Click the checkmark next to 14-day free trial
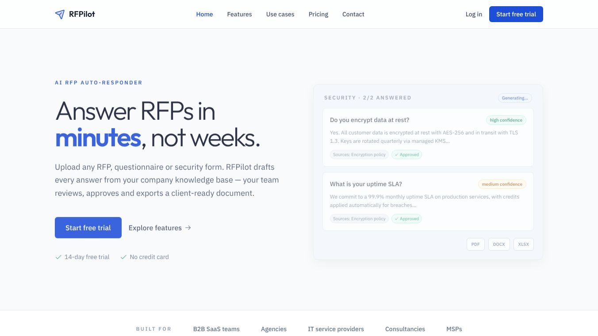This screenshot has width=598, height=336. click(58, 257)
